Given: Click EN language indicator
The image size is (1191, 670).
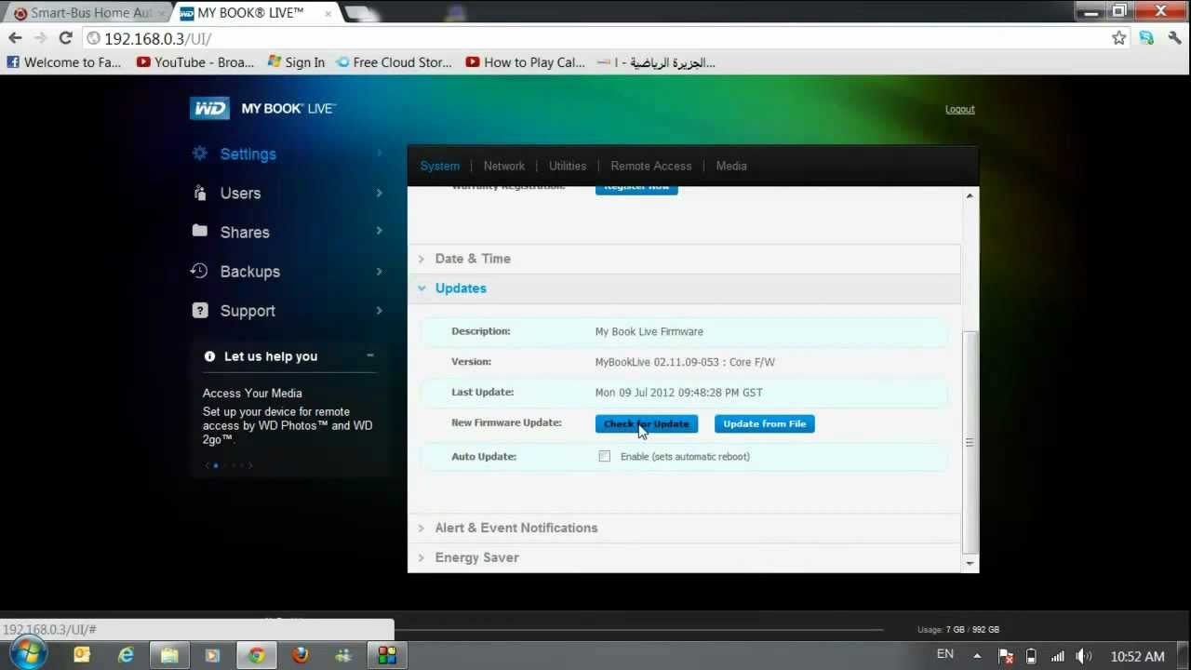Looking at the screenshot, I should pyautogui.click(x=944, y=654).
